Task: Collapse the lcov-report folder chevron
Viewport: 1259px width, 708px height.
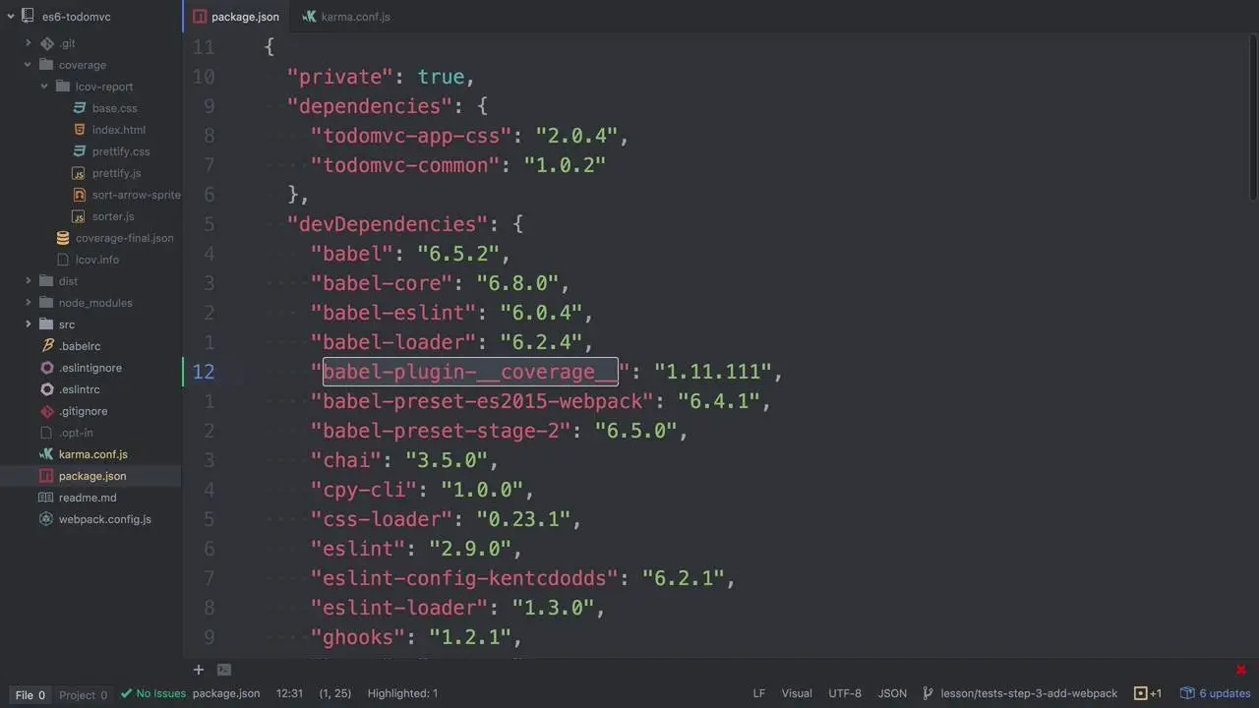Action: 45,87
